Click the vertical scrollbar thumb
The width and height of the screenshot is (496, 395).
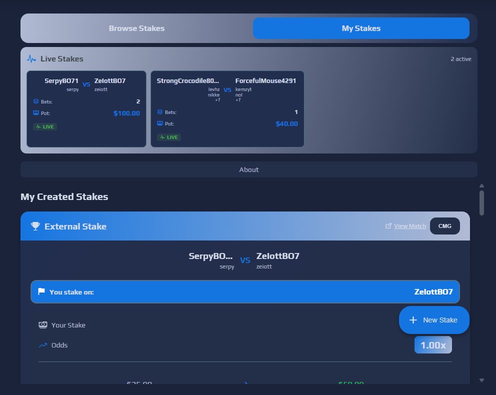[481, 202]
